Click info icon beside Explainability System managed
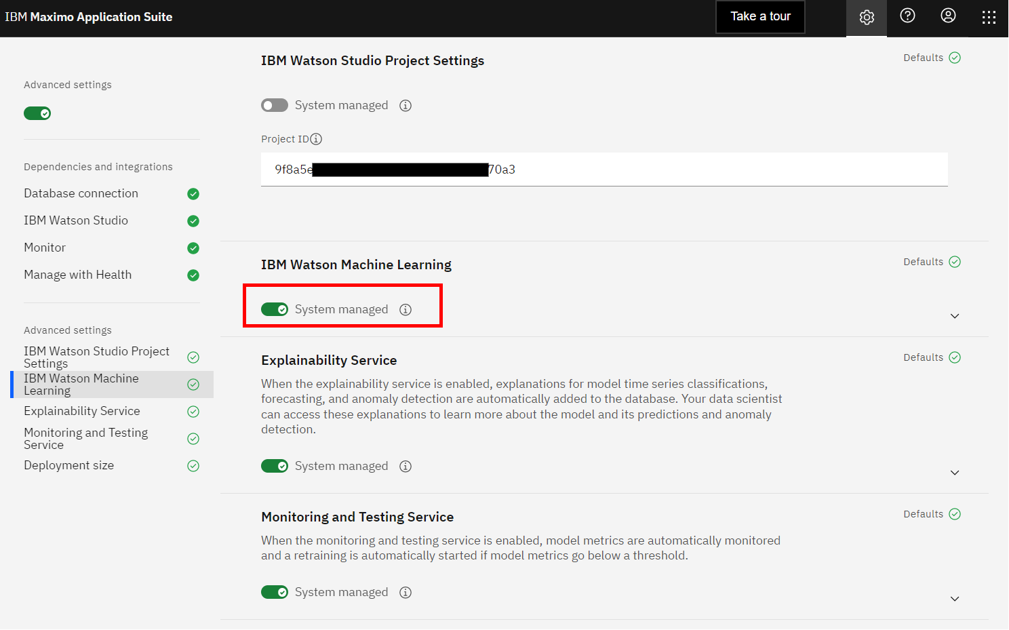1009x630 pixels. pyautogui.click(x=405, y=467)
